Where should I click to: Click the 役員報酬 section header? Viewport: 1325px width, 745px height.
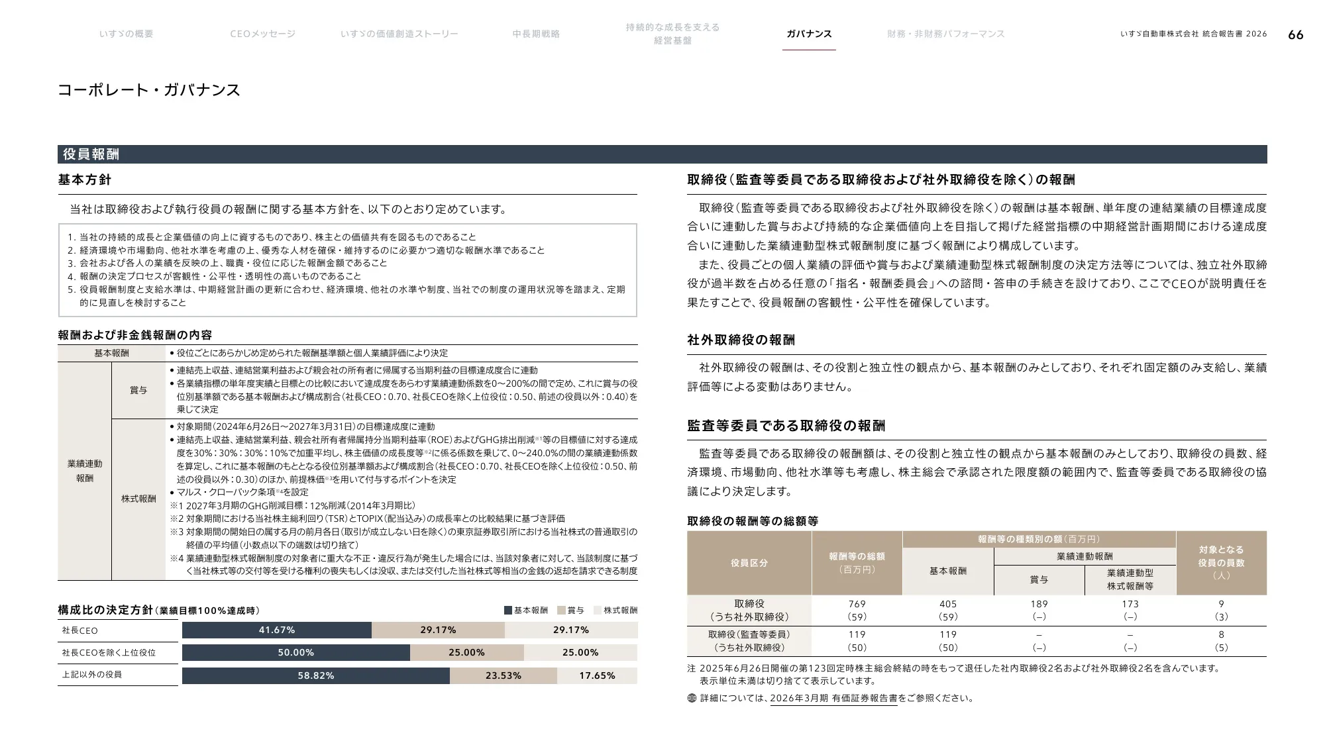662,154
